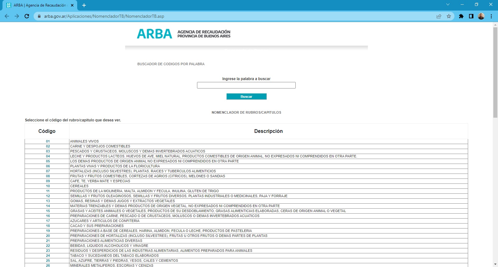The width and height of the screenshot is (498, 267).
Task: Open code 09 CAFE, TE, YERBA MATE
Action: 48,181
